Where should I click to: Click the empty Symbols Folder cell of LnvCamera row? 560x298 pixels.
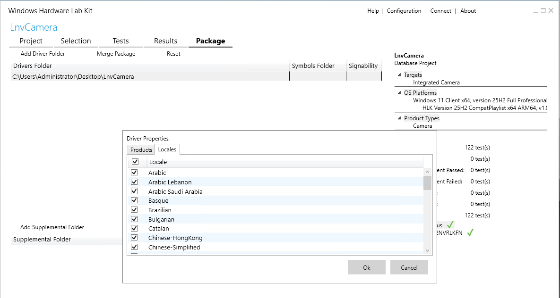tap(318, 76)
